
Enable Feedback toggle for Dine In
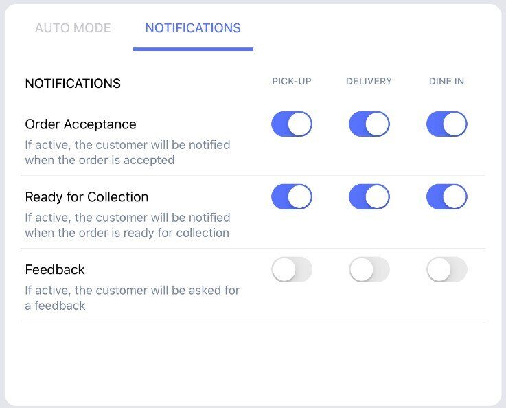click(447, 270)
